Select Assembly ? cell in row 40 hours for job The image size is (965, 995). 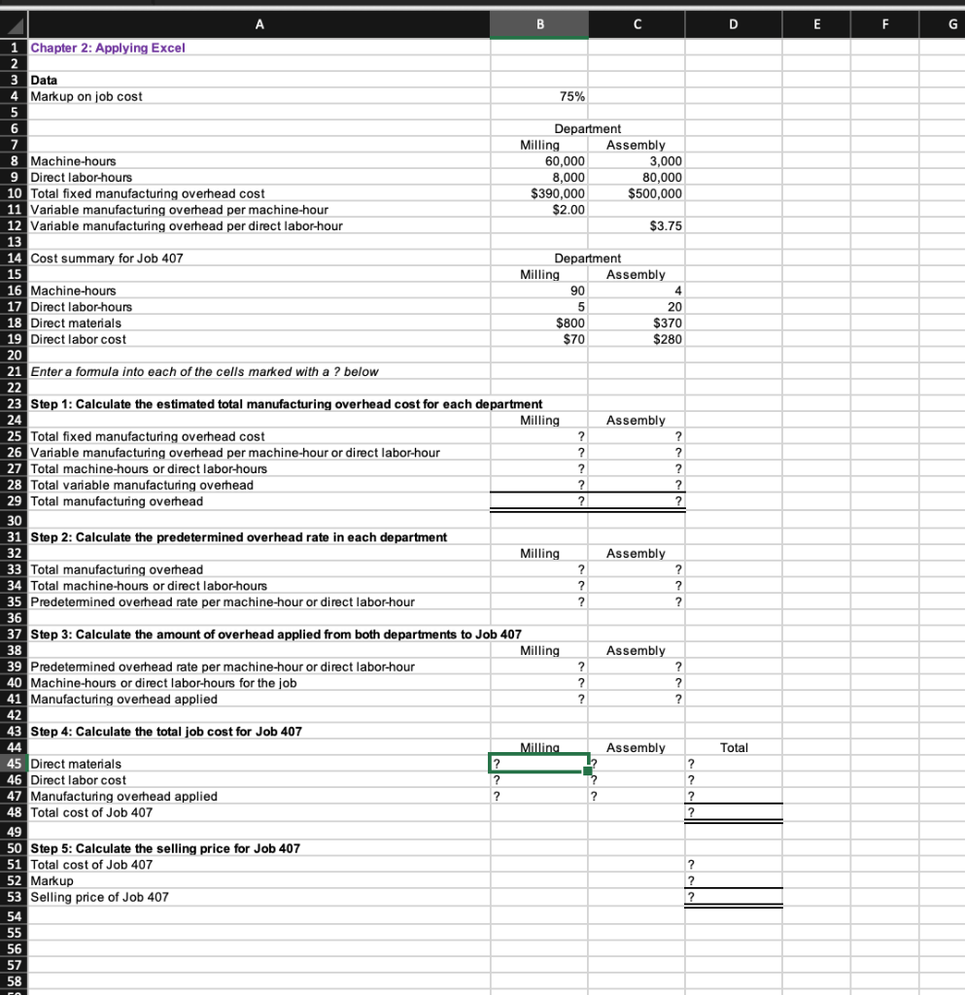[x=637, y=683]
